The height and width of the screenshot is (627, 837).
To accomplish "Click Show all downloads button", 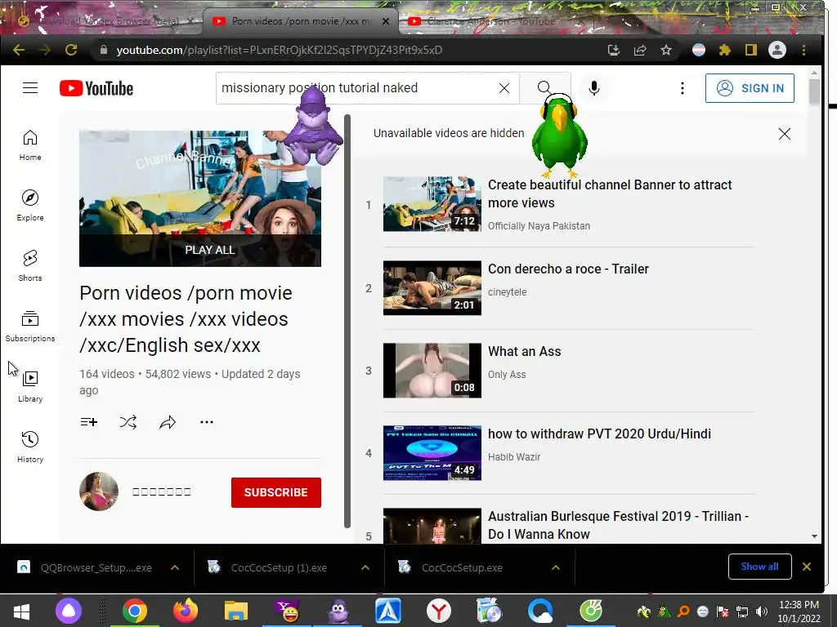I will (x=759, y=567).
